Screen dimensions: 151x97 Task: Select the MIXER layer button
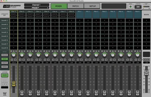(5, 75)
